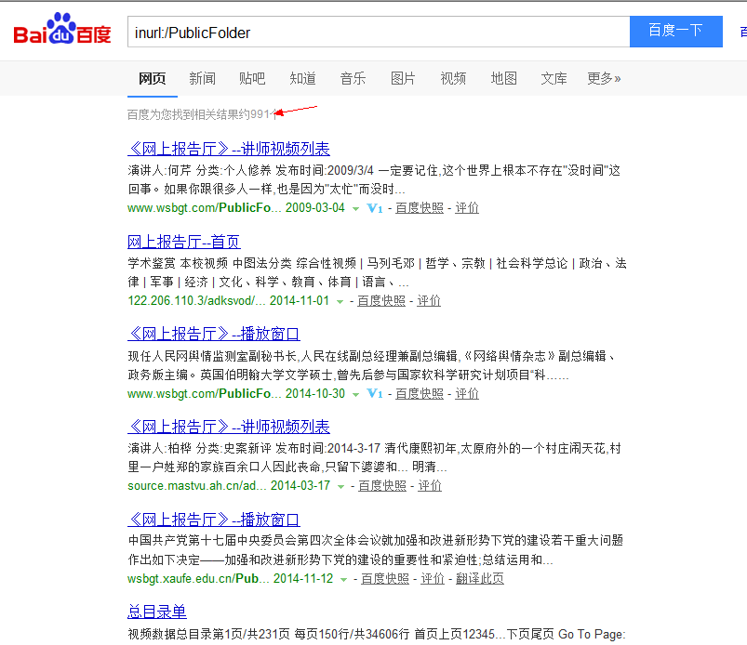The width and height of the screenshot is (747, 645).
Task: Click the V1 badge on 2014-10-30 result
Action: pos(375,394)
